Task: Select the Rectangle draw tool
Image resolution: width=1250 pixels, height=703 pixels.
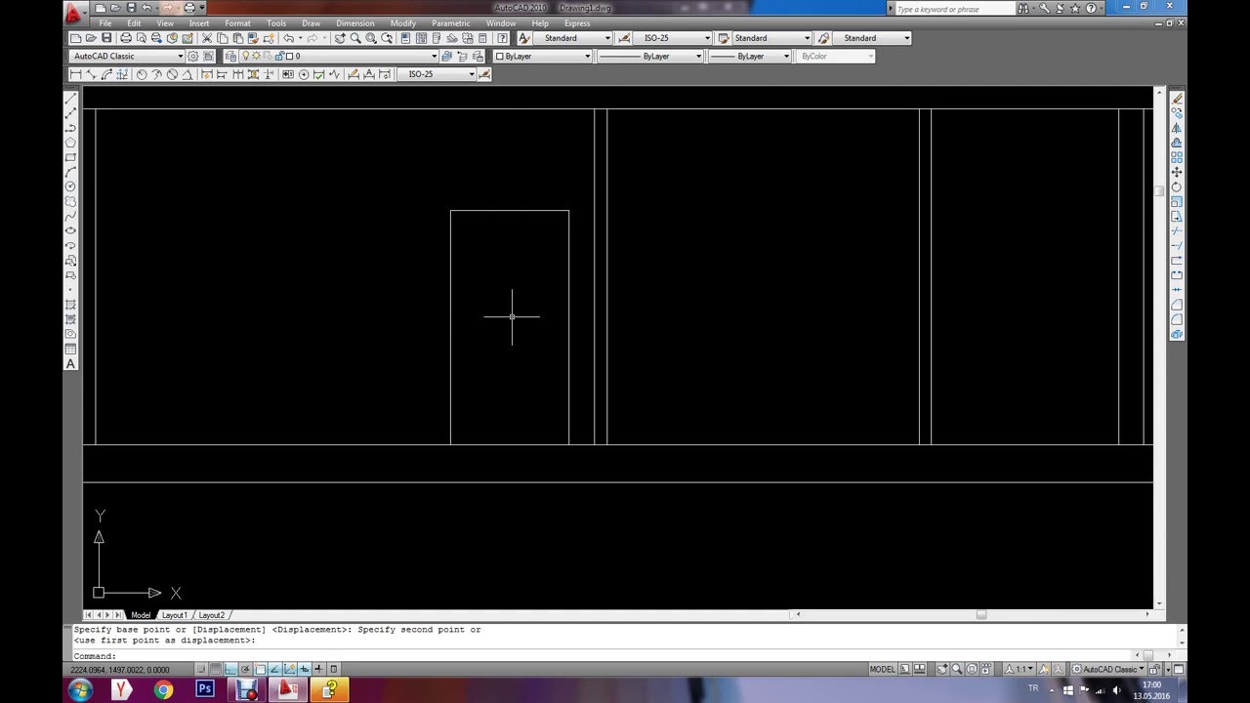Action: pos(70,157)
